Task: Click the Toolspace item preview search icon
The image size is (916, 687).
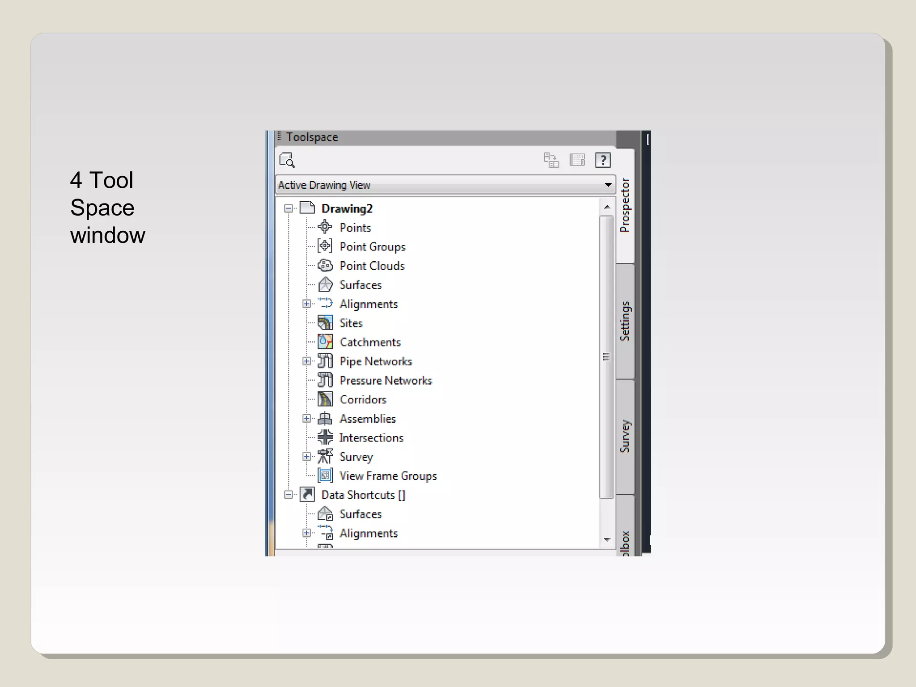Action: tap(287, 160)
